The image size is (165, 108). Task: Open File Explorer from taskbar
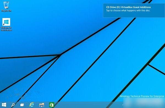coord(42,105)
